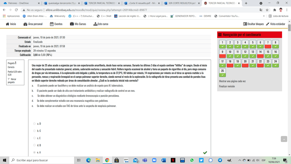Select radio option e. A

tap(34, 152)
